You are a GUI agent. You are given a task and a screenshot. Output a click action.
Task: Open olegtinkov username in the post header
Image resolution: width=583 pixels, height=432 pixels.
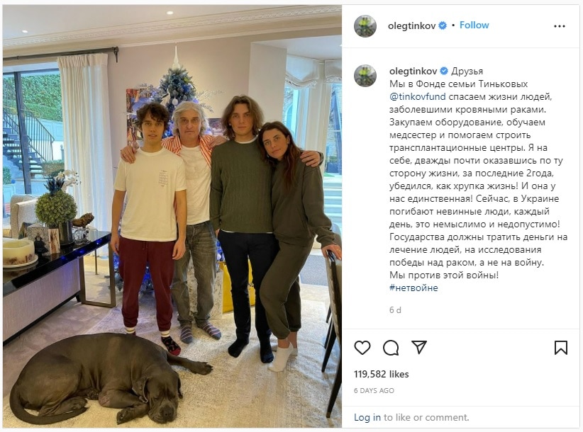(x=411, y=26)
